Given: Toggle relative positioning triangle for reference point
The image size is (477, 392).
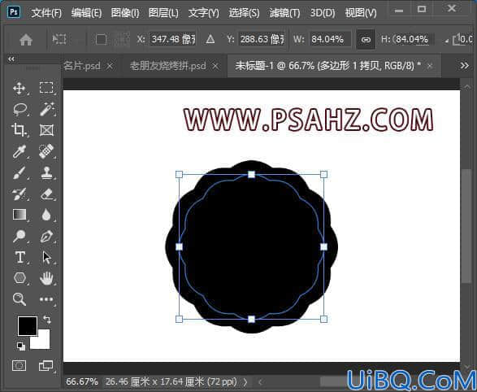Looking at the screenshot, I should click(210, 39).
